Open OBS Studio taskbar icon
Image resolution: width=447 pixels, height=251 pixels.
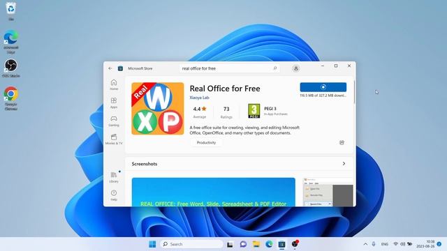click(x=295, y=244)
